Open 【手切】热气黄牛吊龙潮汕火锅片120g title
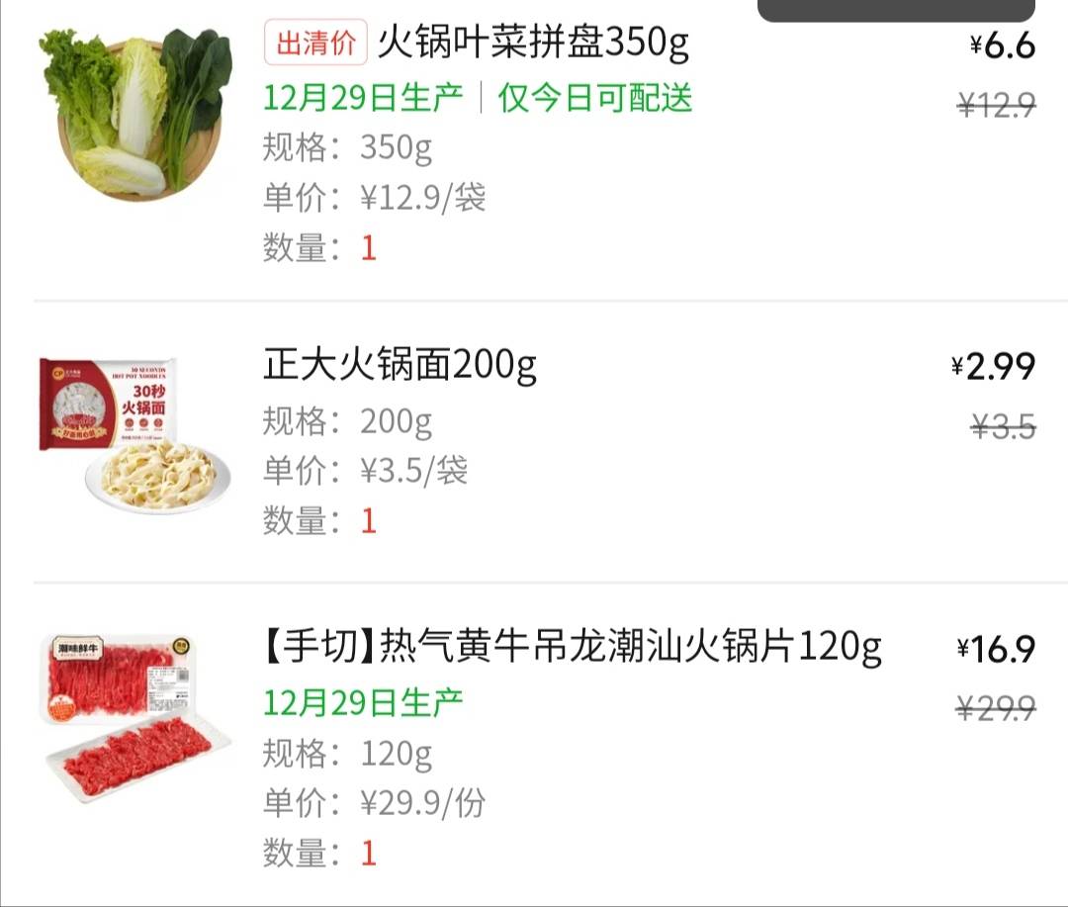This screenshot has height=907, width=1068. 573,646
